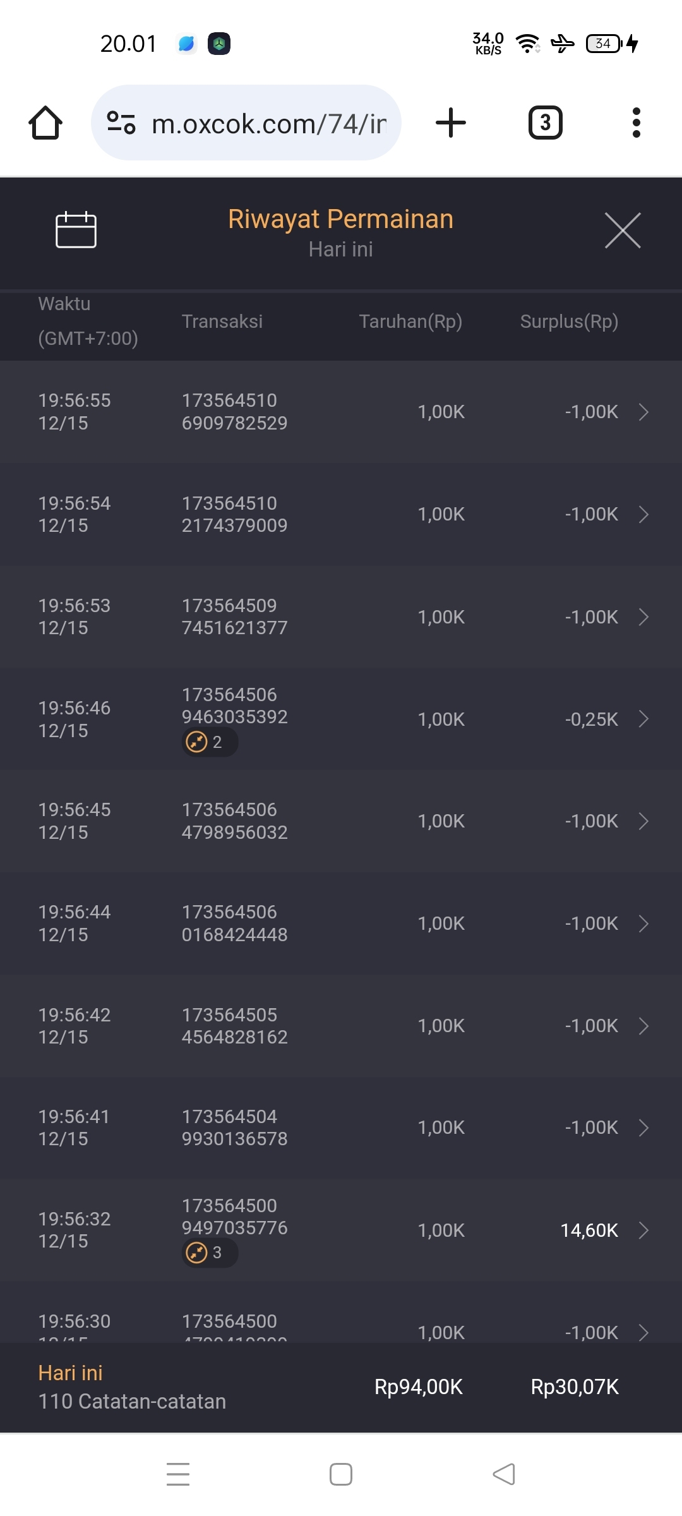This screenshot has width=682, height=1516.
Task: Expand the 19:56:55 transaction details chevron
Action: 643,412
